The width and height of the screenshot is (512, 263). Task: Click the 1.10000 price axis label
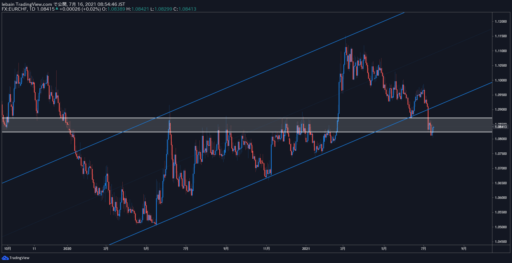[501, 80]
